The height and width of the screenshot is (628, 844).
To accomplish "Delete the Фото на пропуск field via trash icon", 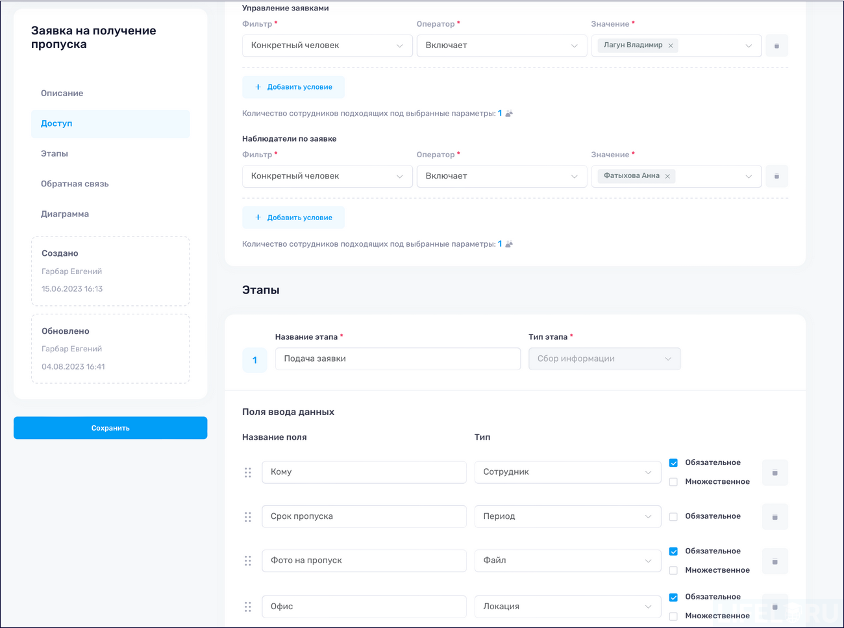I will pos(775,560).
